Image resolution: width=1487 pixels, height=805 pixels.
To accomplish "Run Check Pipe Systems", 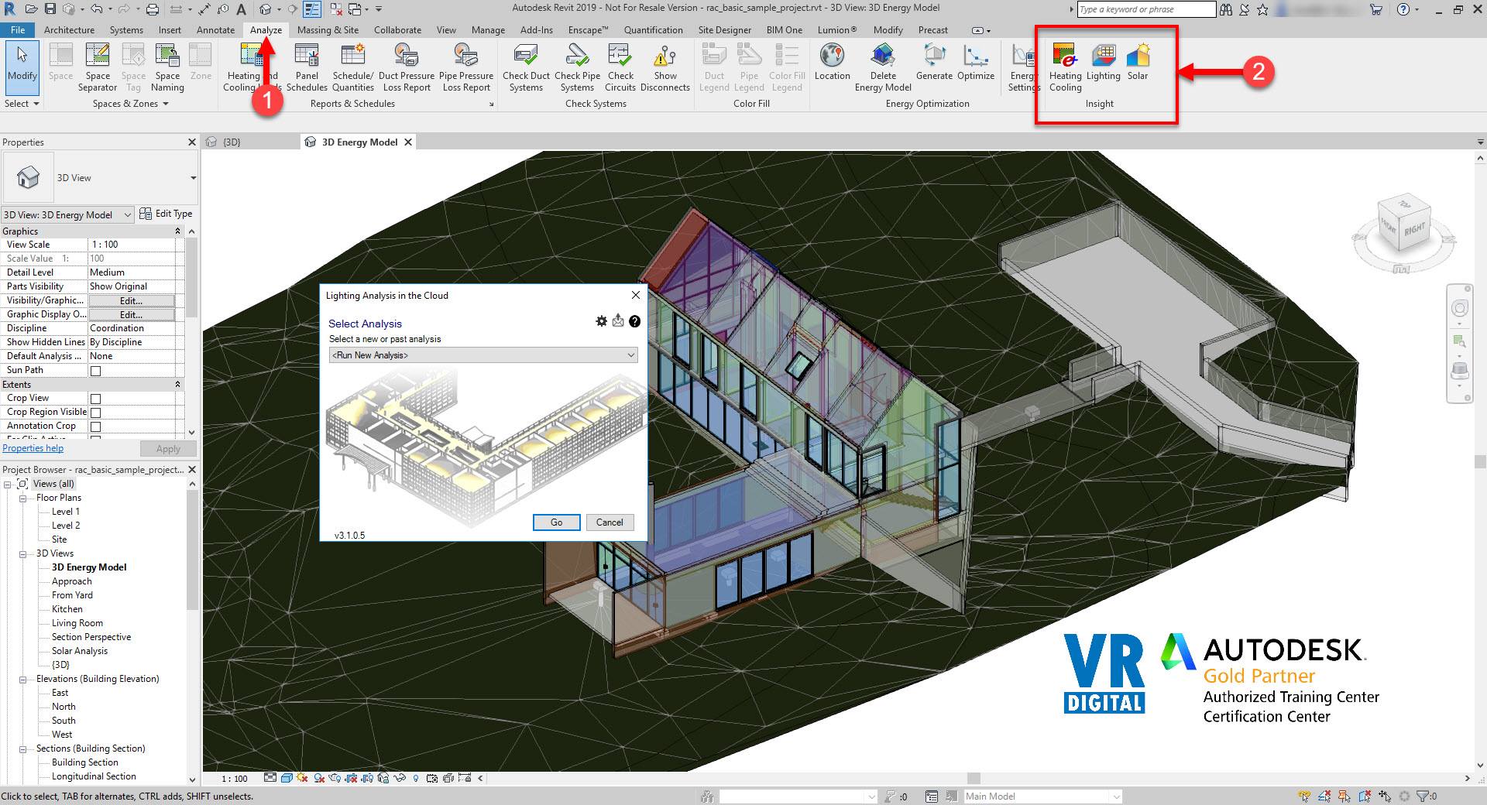I will [577, 68].
